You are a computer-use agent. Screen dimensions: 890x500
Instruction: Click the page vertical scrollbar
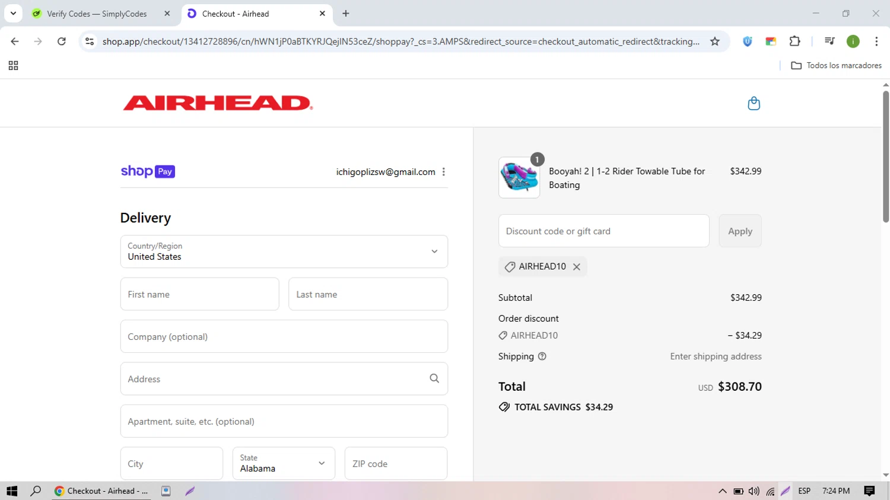coord(885,157)
